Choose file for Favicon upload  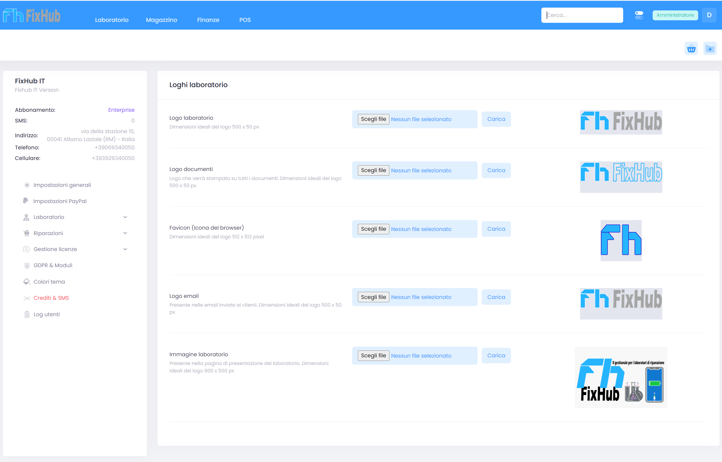pos(373,229)
